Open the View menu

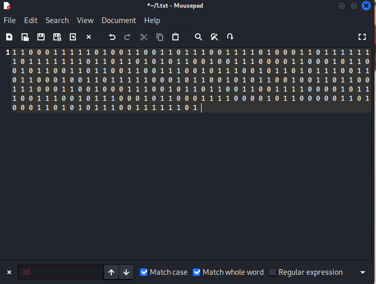tap(85, 20)
